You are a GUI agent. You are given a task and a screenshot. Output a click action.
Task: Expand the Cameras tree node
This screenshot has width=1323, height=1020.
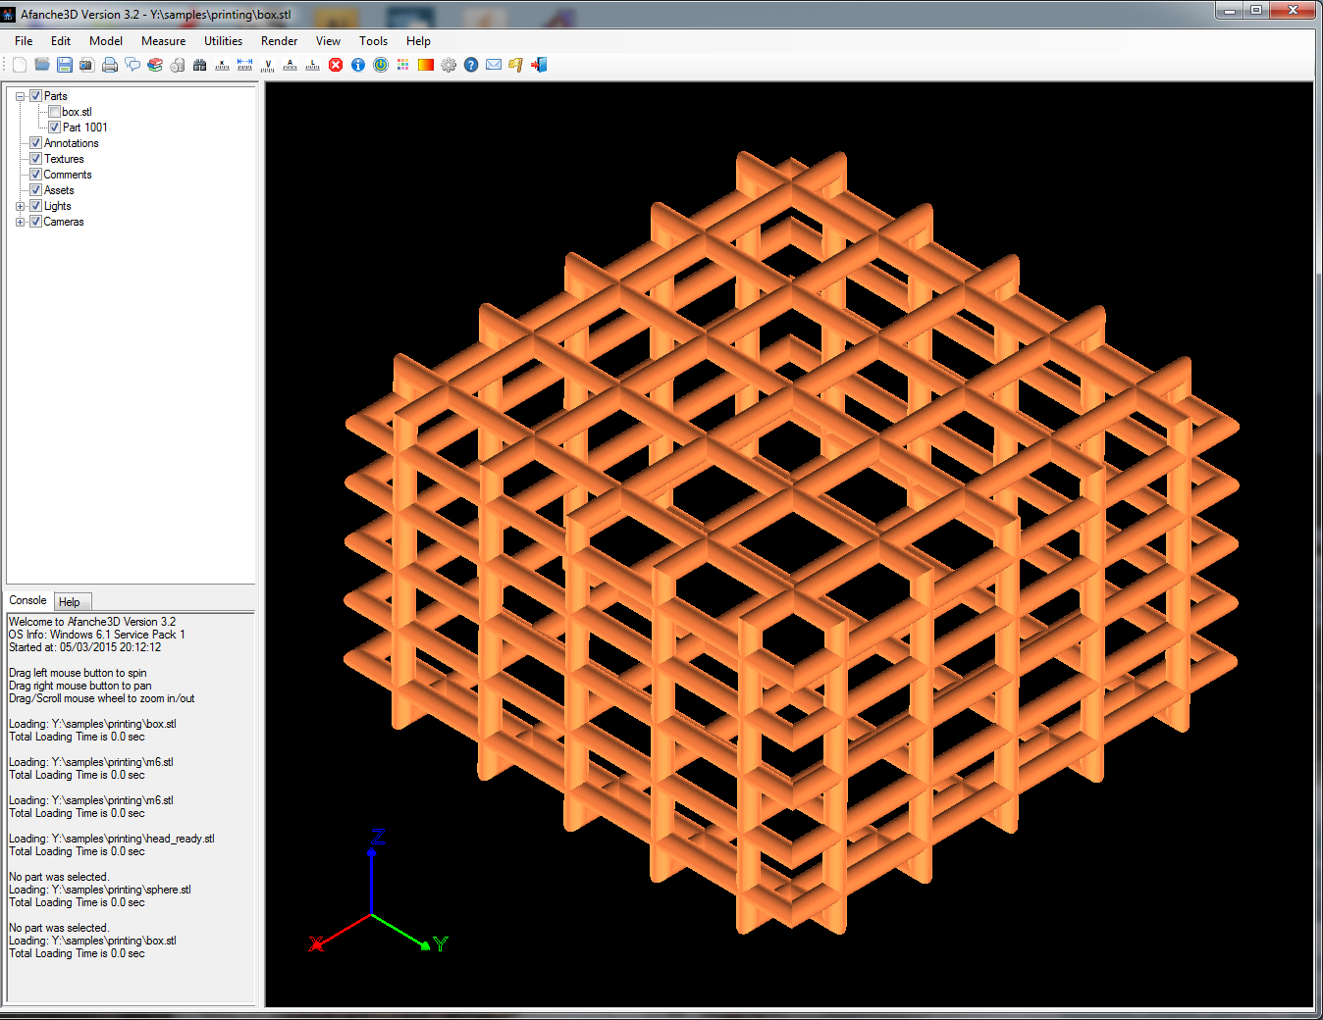coord(21,222)
